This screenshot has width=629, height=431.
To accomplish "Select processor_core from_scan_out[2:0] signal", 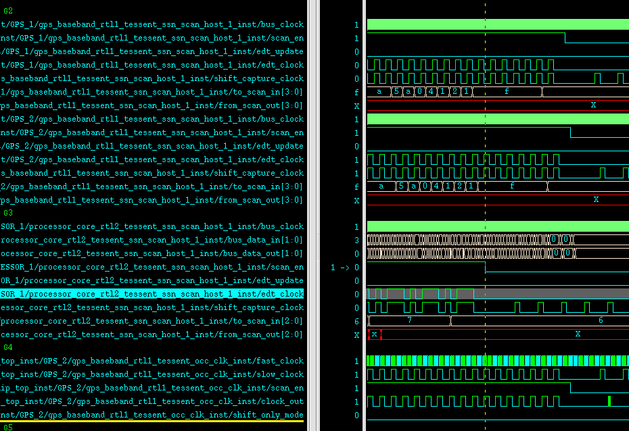I will [x=152, y=334].
